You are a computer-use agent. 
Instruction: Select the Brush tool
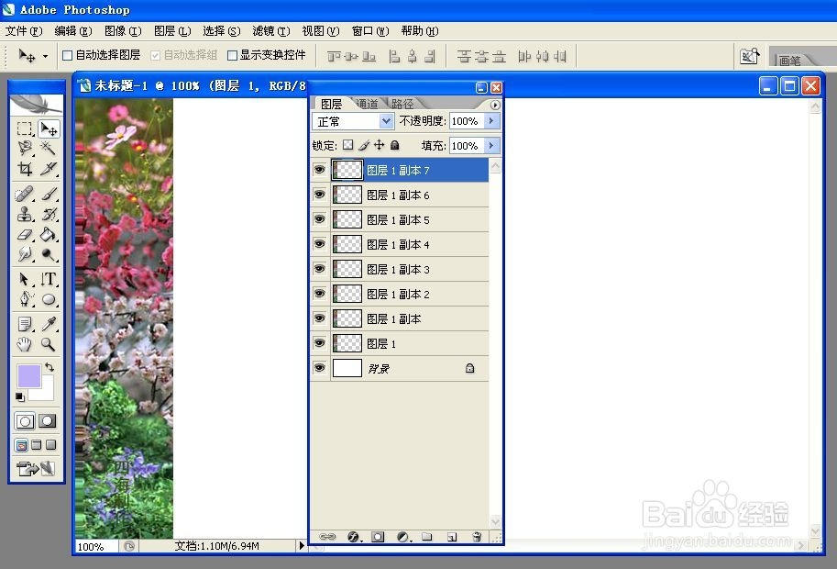pos(49,194)
